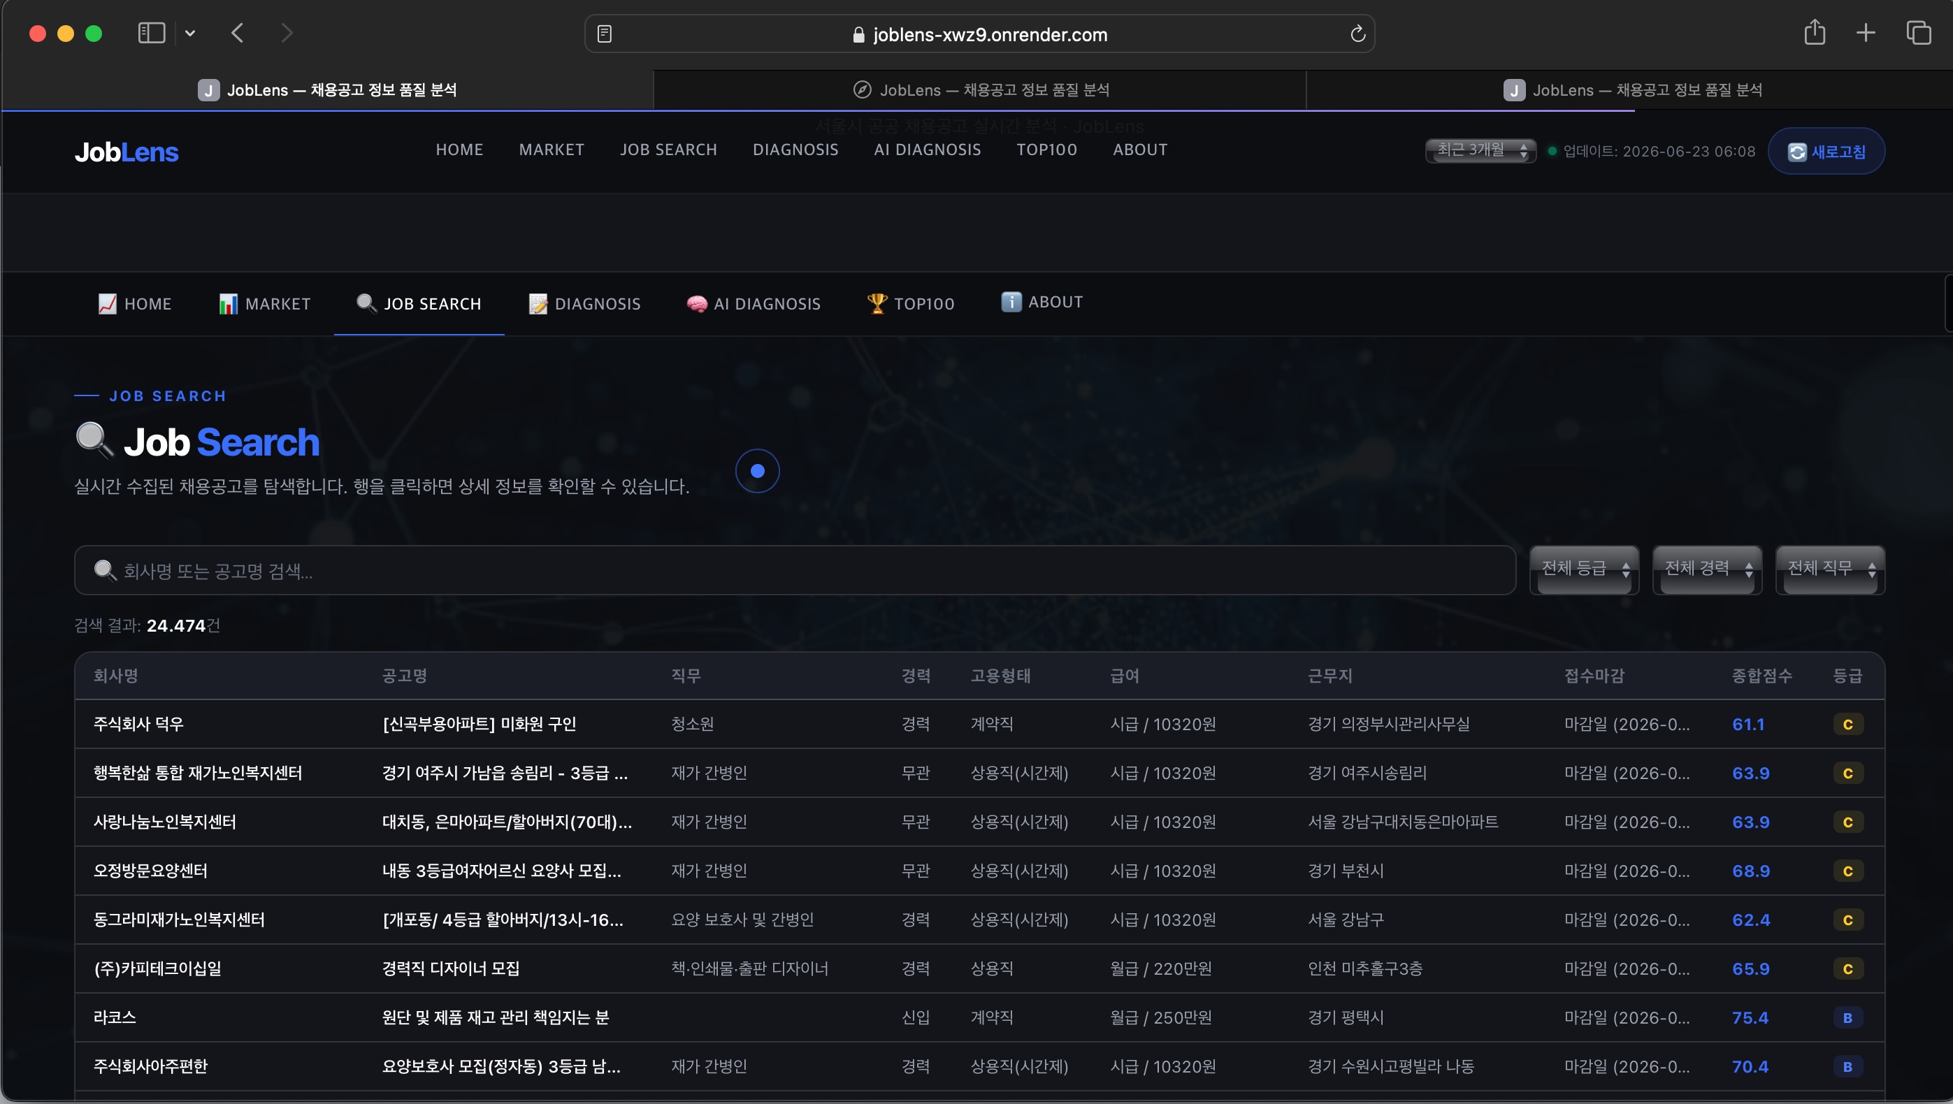Reload page with address bar refresh icon
Screen dimensions: 1953x1104
click(1357, 34)
